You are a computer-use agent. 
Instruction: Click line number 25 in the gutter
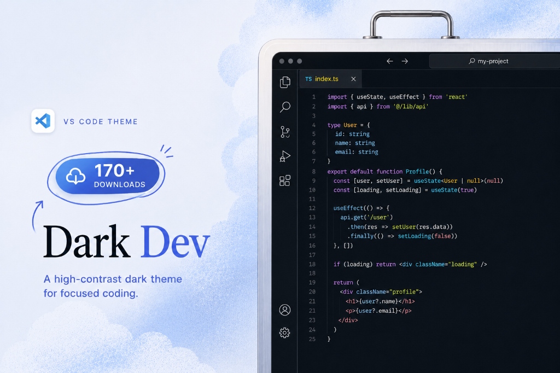(312, 339)
